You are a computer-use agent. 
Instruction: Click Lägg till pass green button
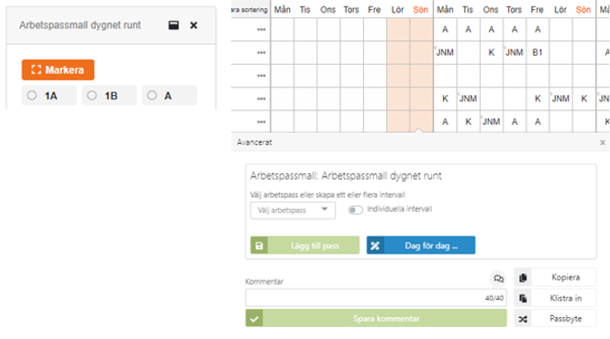click(305, 246)
